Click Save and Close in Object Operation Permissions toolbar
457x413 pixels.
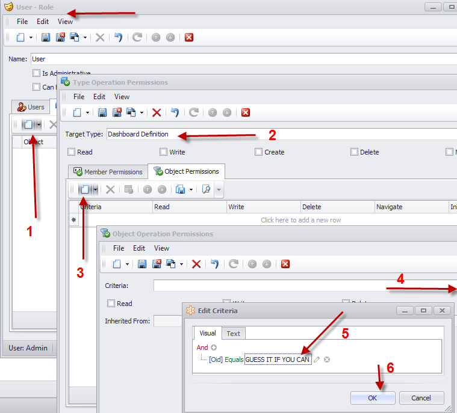click(157, 264)
